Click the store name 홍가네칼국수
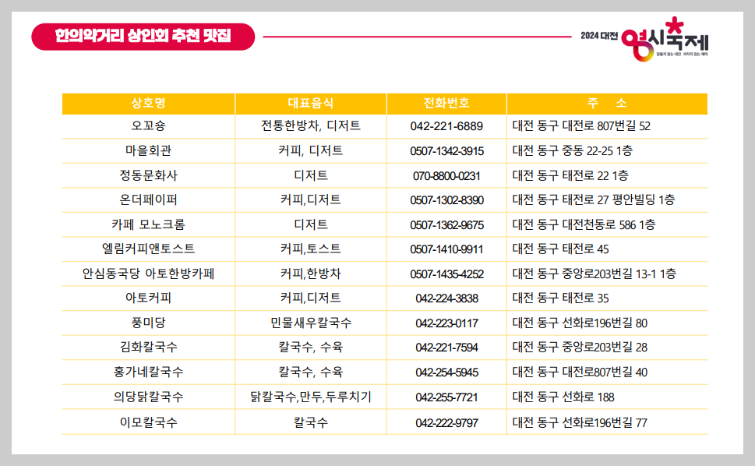755x466 pixels. point(148,372)
